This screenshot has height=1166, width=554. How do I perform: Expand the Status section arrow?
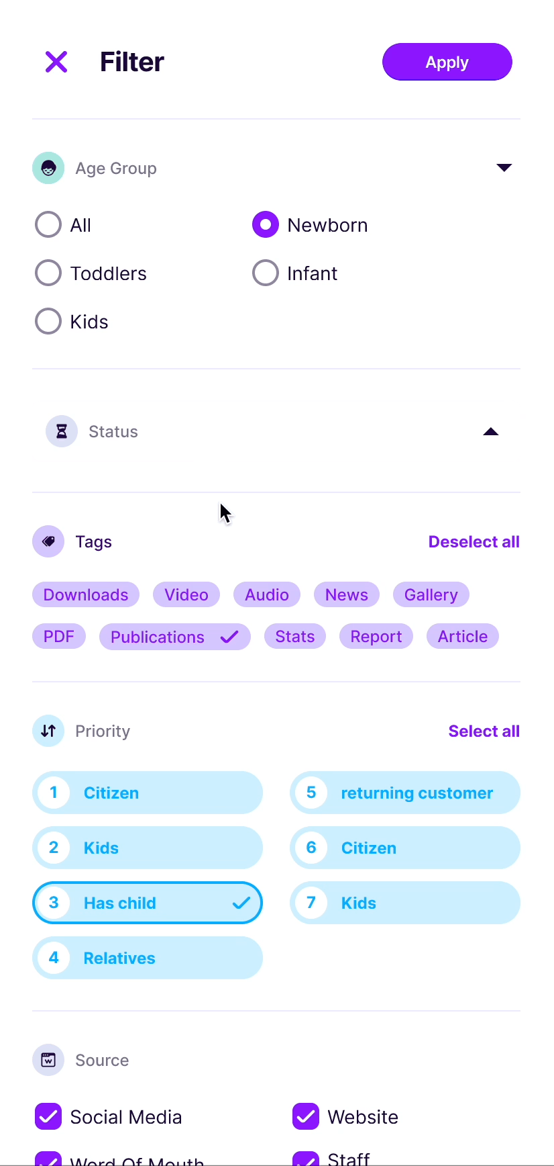click(491, 431)
